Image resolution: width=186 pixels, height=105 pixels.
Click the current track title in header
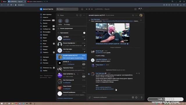[x=102, y=9]
